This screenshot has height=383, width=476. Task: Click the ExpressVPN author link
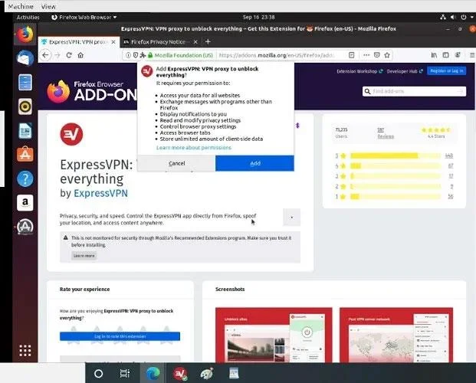(100, 193)
